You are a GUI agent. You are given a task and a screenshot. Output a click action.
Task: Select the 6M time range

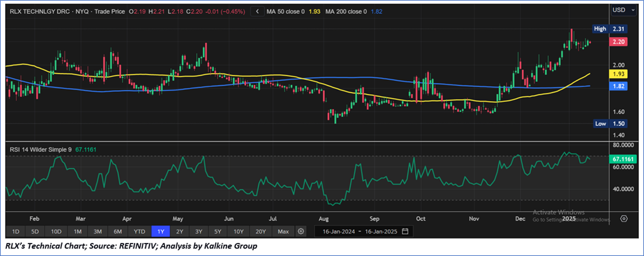(119, 232)
